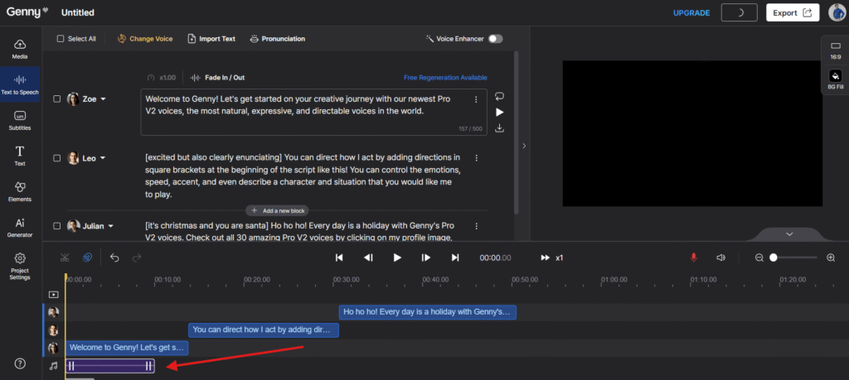This screenshot has width=849, height=380.
Task: Play the timeline
Action: coord(397,257)
